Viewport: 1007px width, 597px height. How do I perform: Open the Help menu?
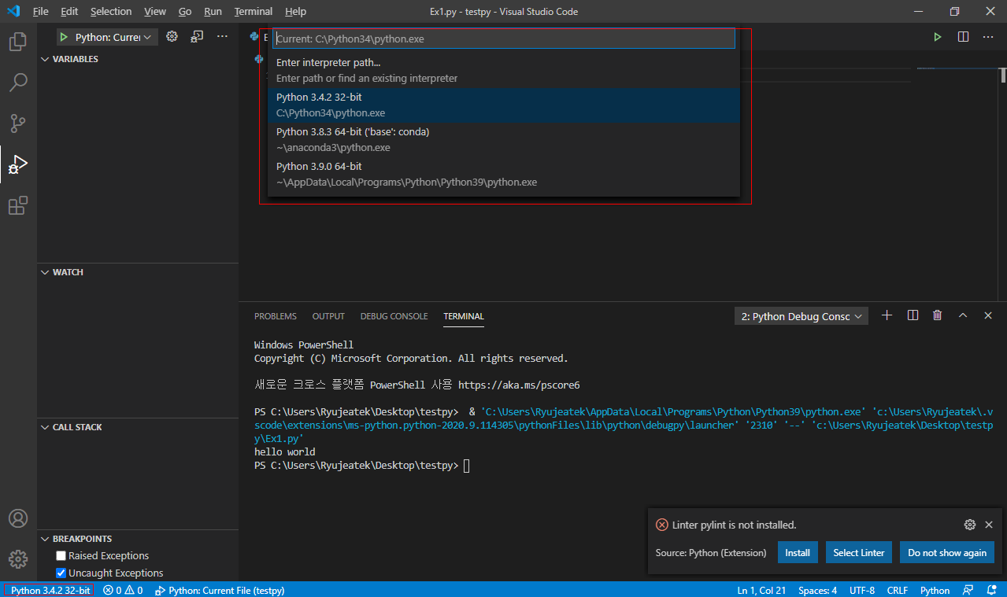click(295, 12)
